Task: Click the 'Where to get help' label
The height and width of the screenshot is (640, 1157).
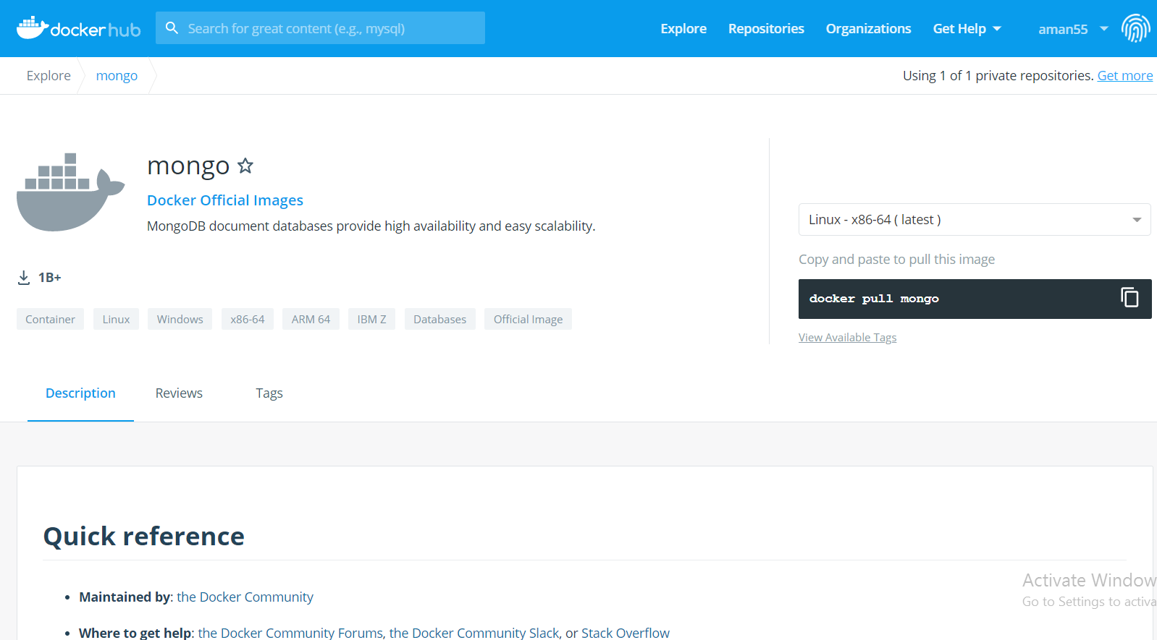Action: tap(135, 633)
